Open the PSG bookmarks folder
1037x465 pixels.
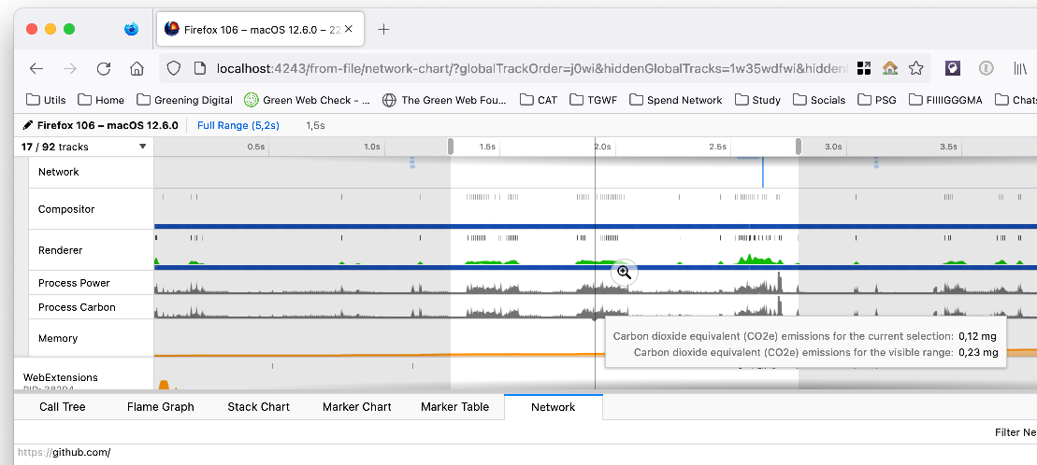click(x=877, y=100)
